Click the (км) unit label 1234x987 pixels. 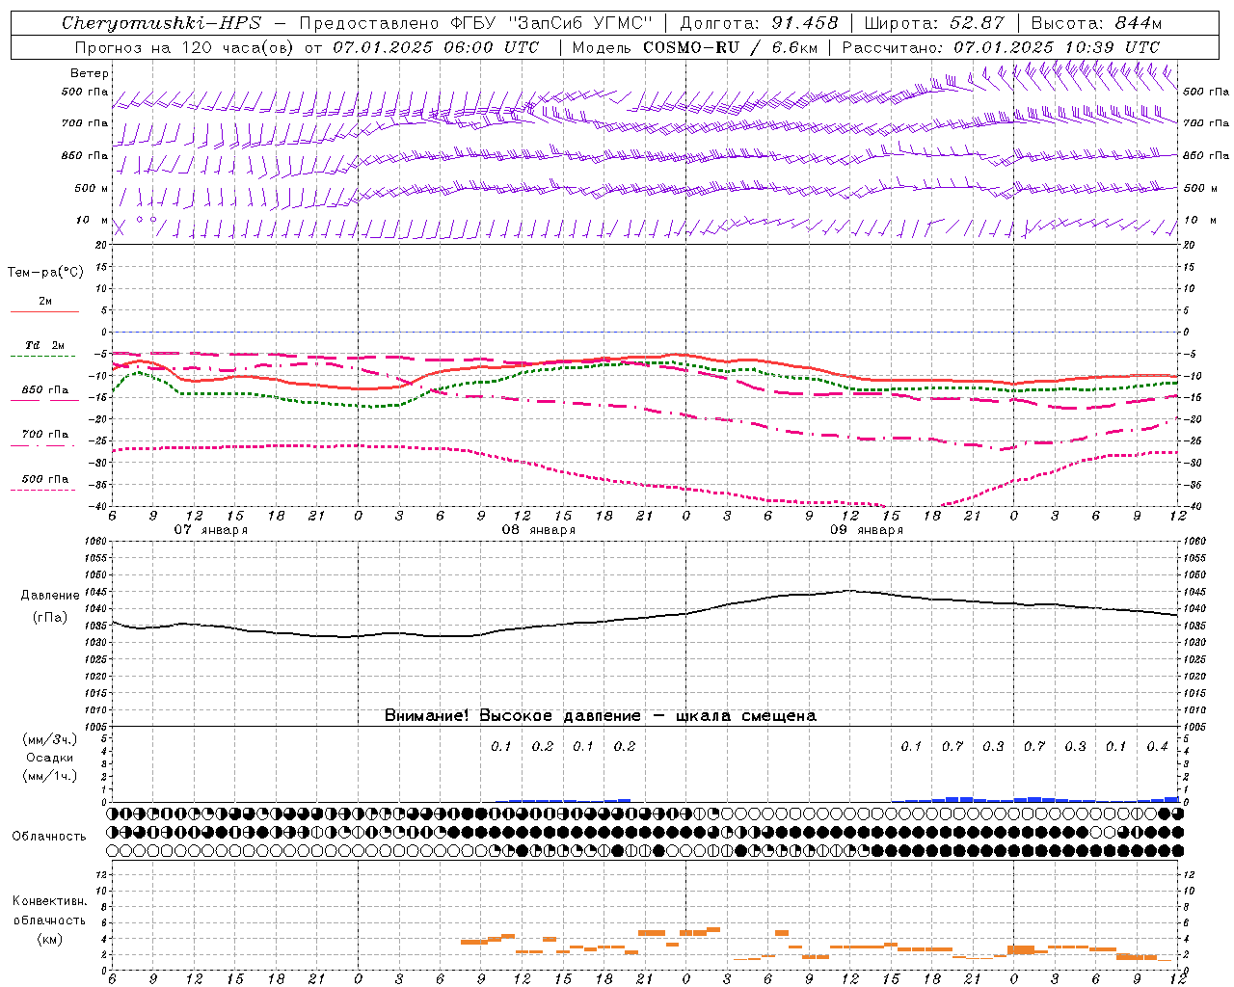[x=50, y=939]
